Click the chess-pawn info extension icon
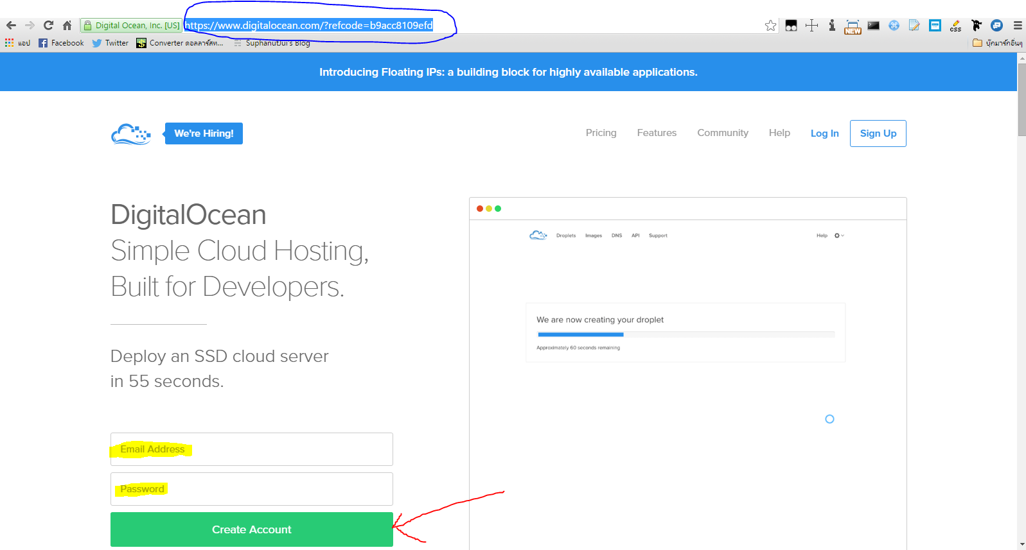Screen dimensions: 1026x550 pyautogui.click(x=832, y=26)
